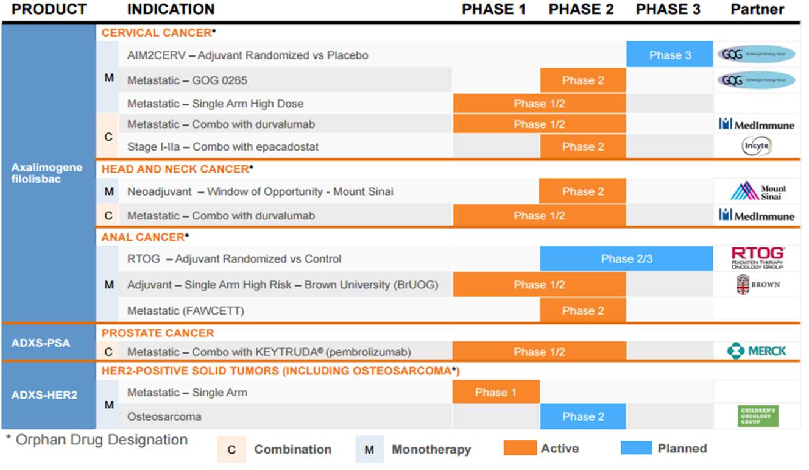The width and height of the screenshot is (809, 470).
Task: Click MedImmune logo in Head and Neck section
Action: pyautogui.click(x=757, y=215)
